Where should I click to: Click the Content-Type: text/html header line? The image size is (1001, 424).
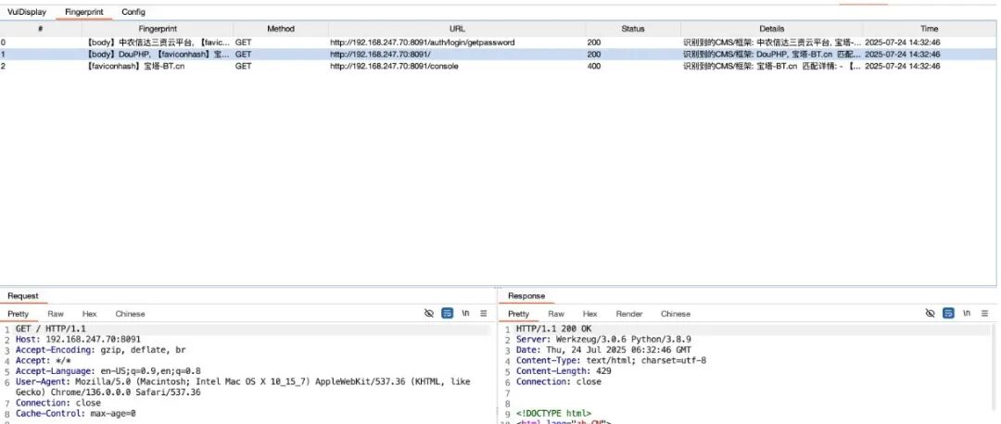tap(611, 360)
